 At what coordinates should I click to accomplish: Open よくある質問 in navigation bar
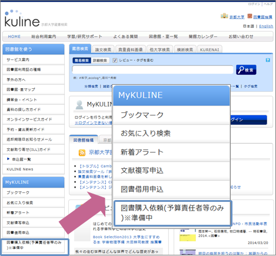(x=125, y=36)
